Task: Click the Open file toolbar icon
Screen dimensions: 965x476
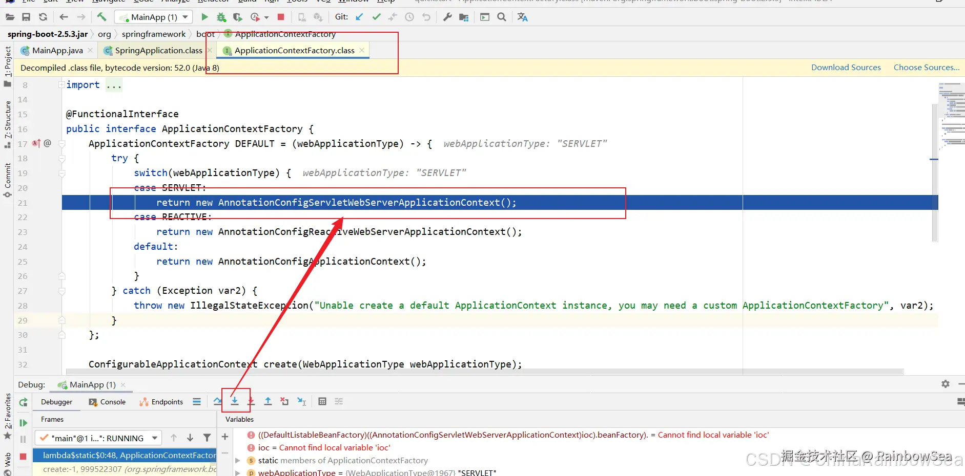Action: tap(10, 17)
